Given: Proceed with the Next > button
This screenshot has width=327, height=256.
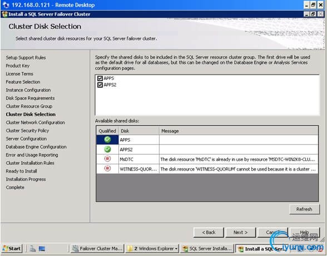Looking at the screenshot, I should 240,233.
